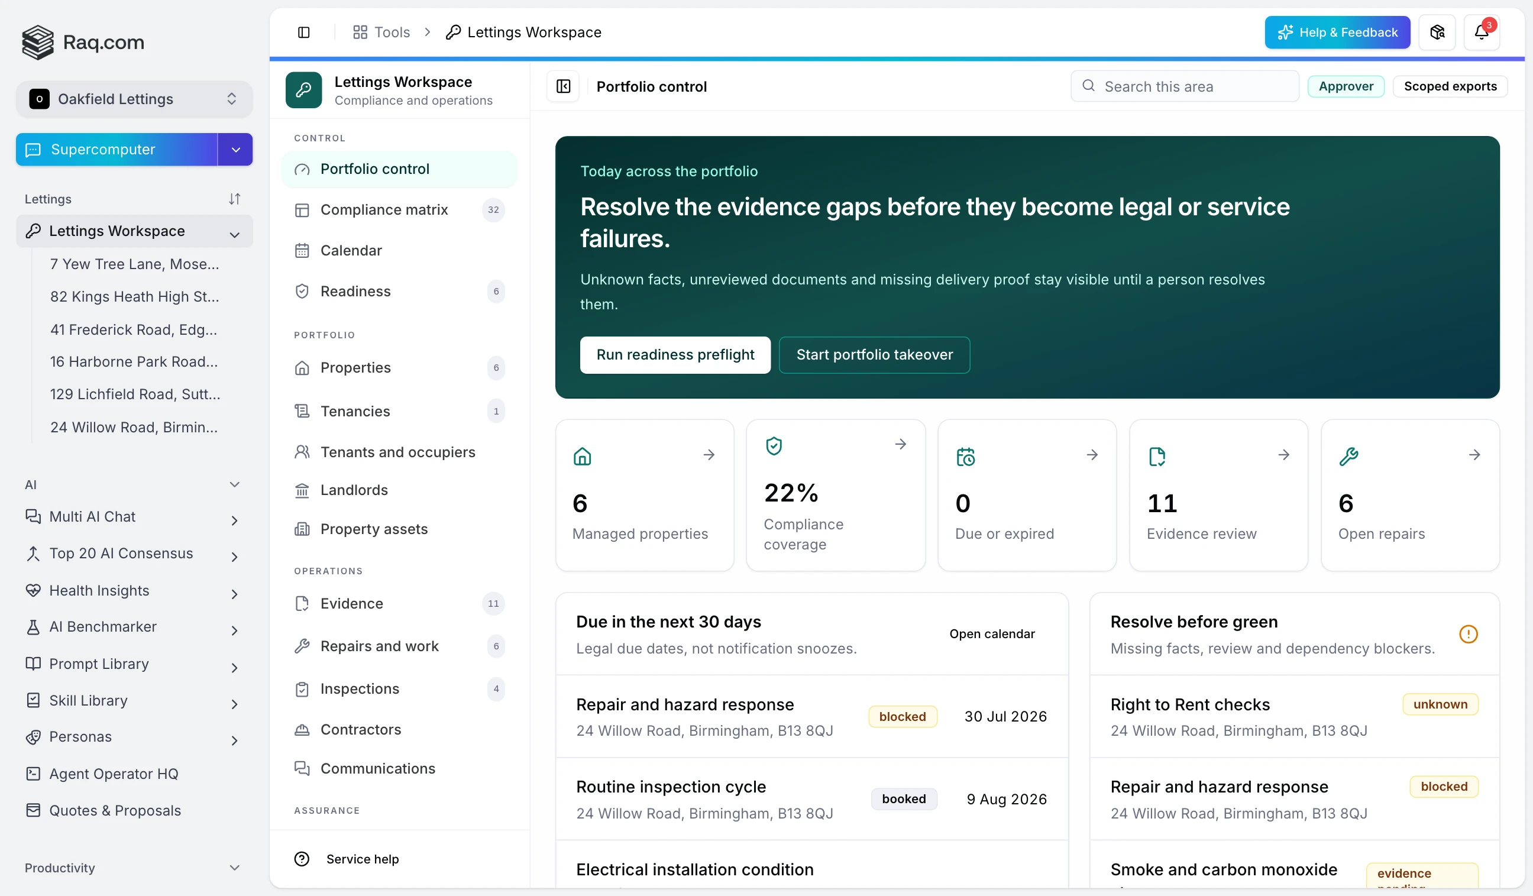This screenshot has width=1533, height=896.
Task: Click the document icon on Evidence review card
Action: (1157, 456)
